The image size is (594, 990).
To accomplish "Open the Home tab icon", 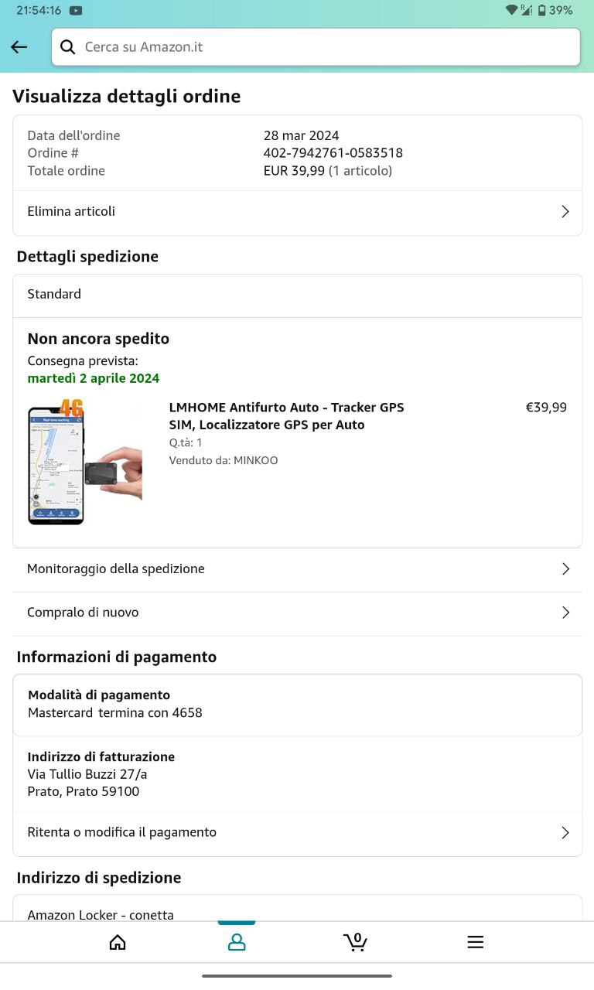I will [x=118, y=942].
